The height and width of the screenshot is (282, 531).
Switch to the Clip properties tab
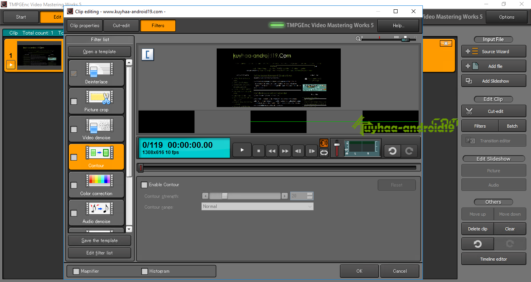coord(85,26)
